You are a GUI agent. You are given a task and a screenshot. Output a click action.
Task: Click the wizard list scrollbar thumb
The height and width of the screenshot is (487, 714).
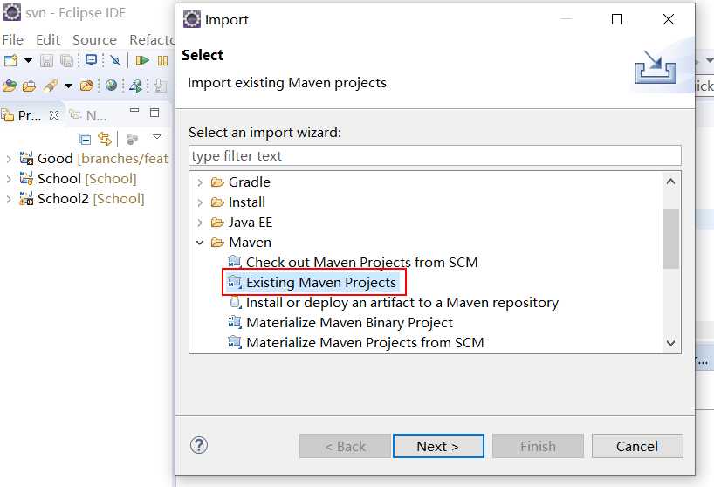pyautogui.click(x=670, y=239)
